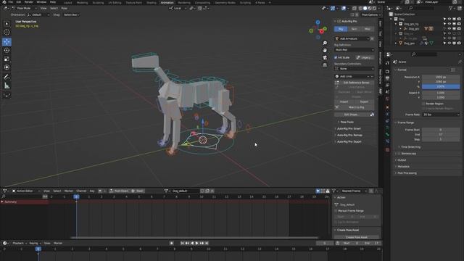This screenshot has width=464, height=261.
Task: Enable the Stereoscopy checkbox
Action: 399,154
